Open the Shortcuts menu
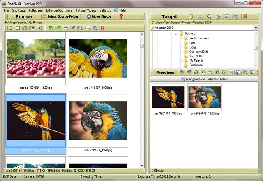This screenshot has width=263, height=181. pos(18,10)
